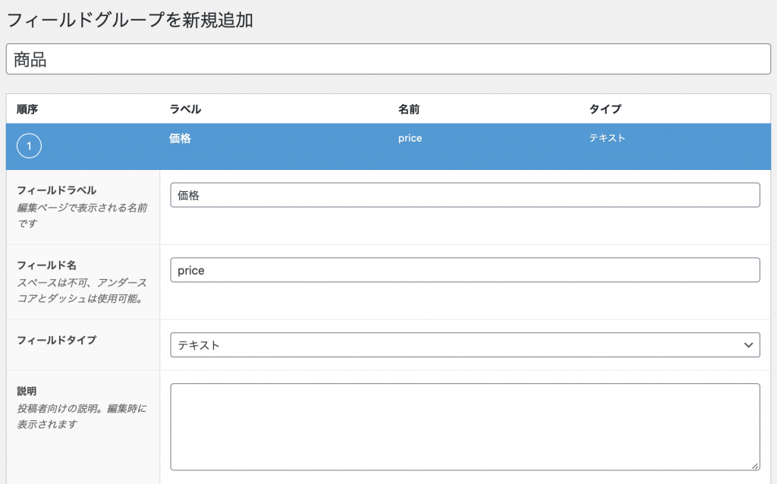Click the circled order number 1 handle

[x=29, y=146]
